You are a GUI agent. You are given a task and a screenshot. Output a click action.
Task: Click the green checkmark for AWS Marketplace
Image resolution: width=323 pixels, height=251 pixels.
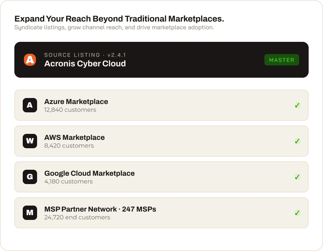(x=297, y=141)
